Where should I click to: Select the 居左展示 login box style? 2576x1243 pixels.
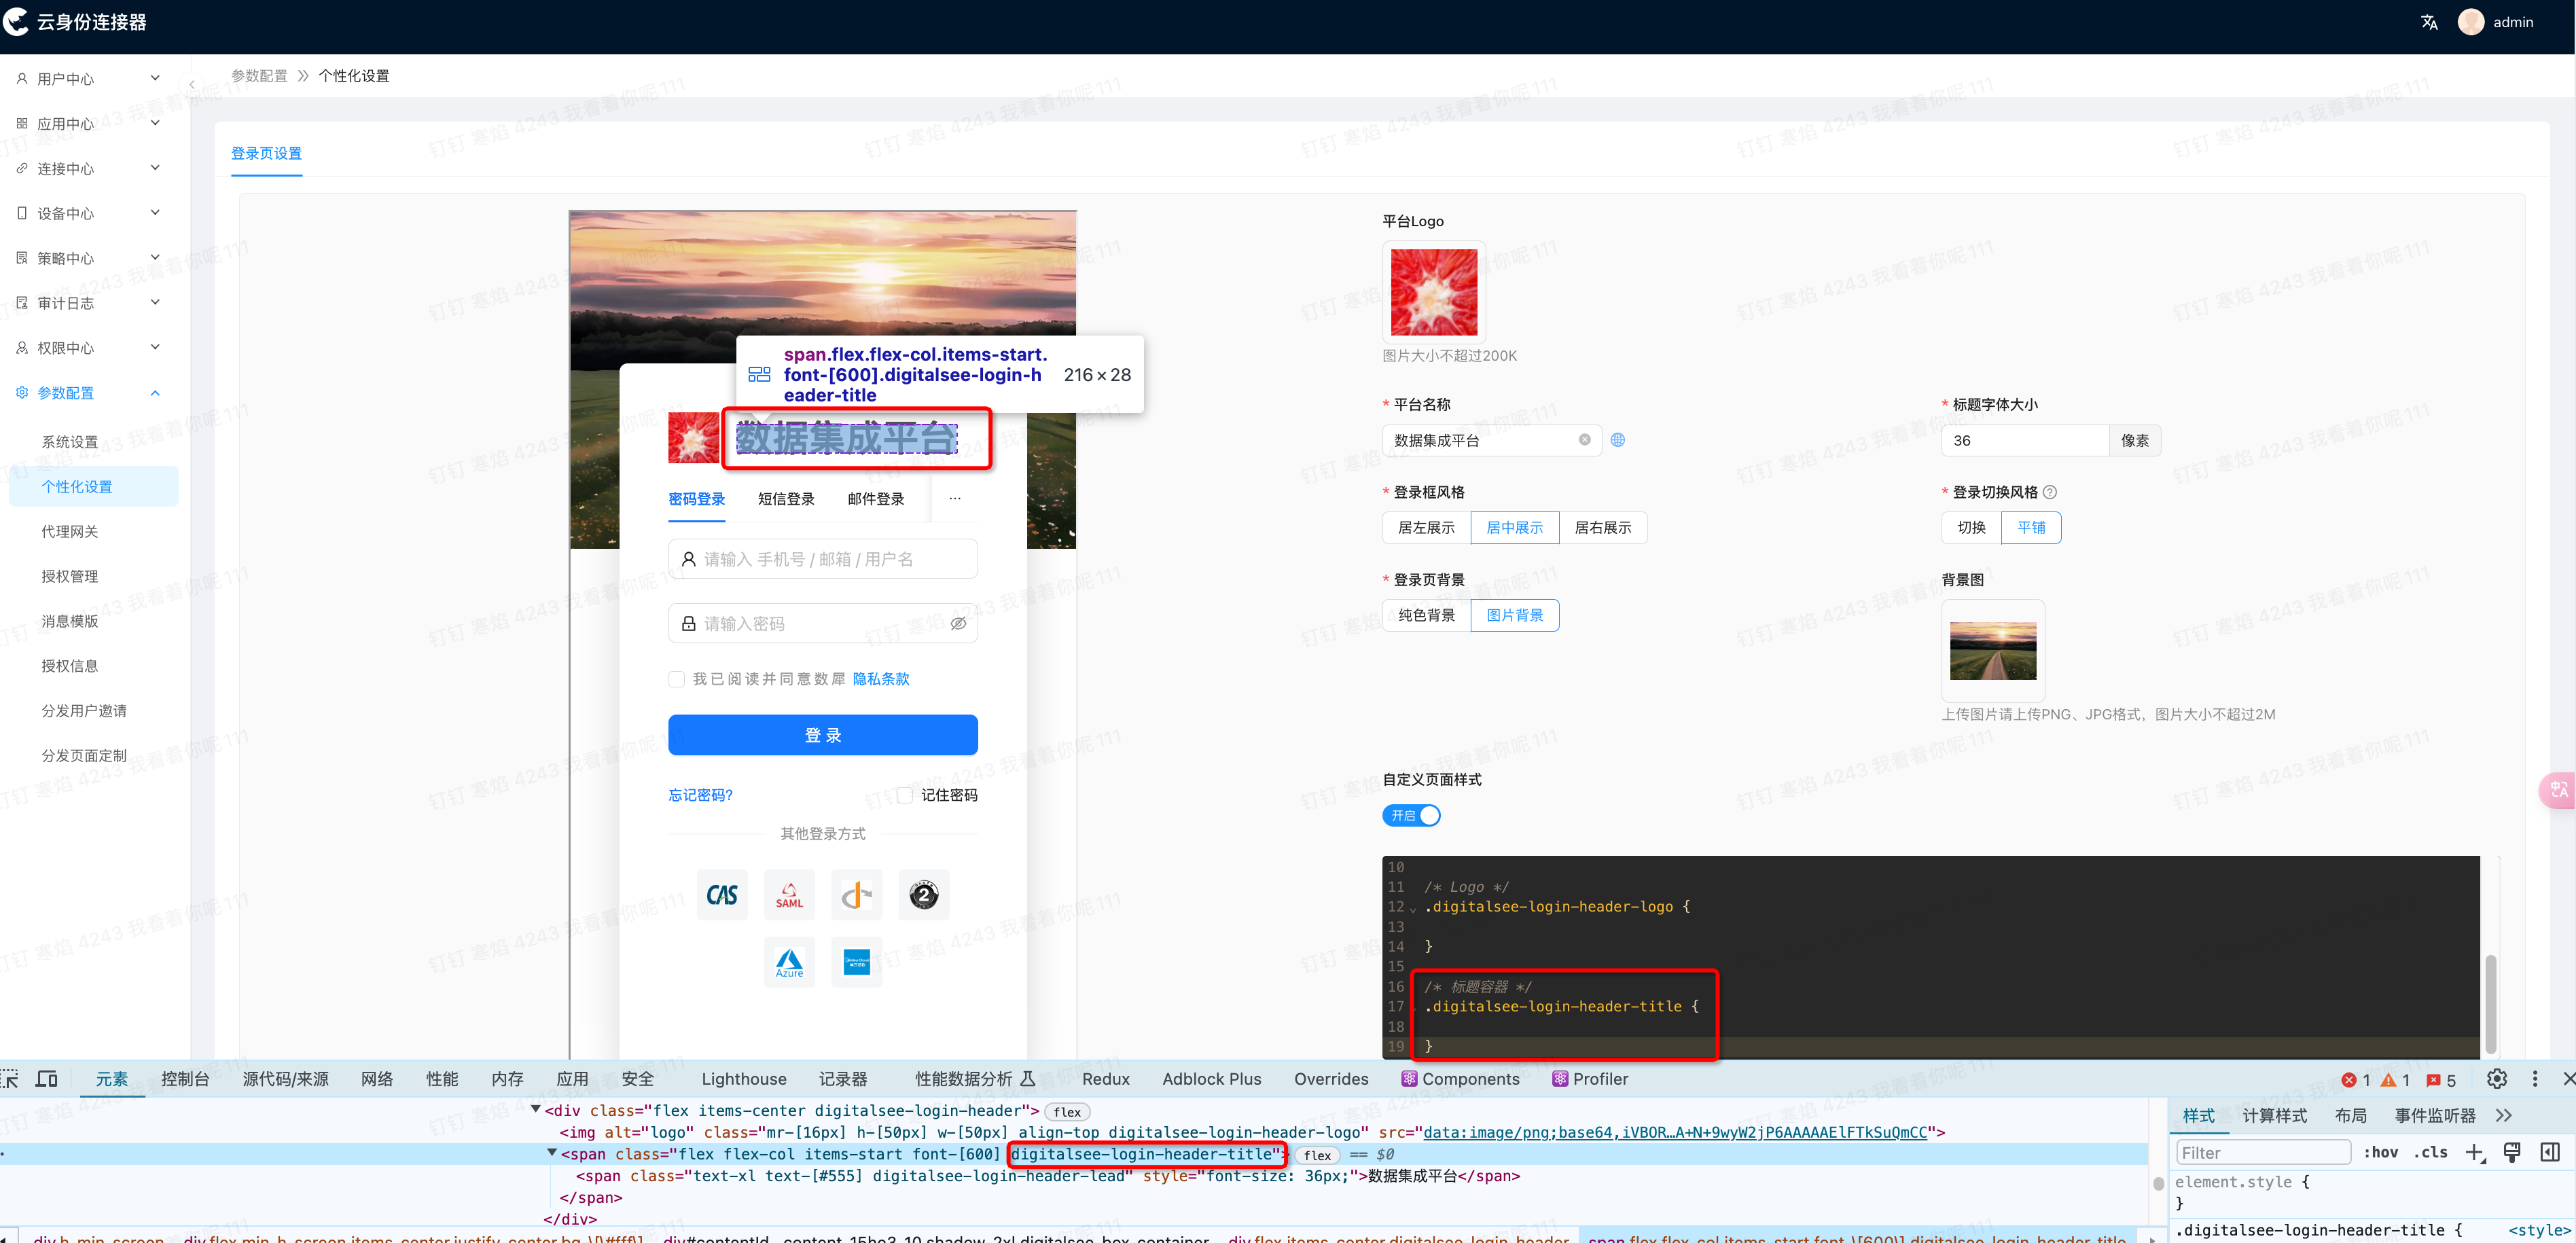coord(1426,528)
